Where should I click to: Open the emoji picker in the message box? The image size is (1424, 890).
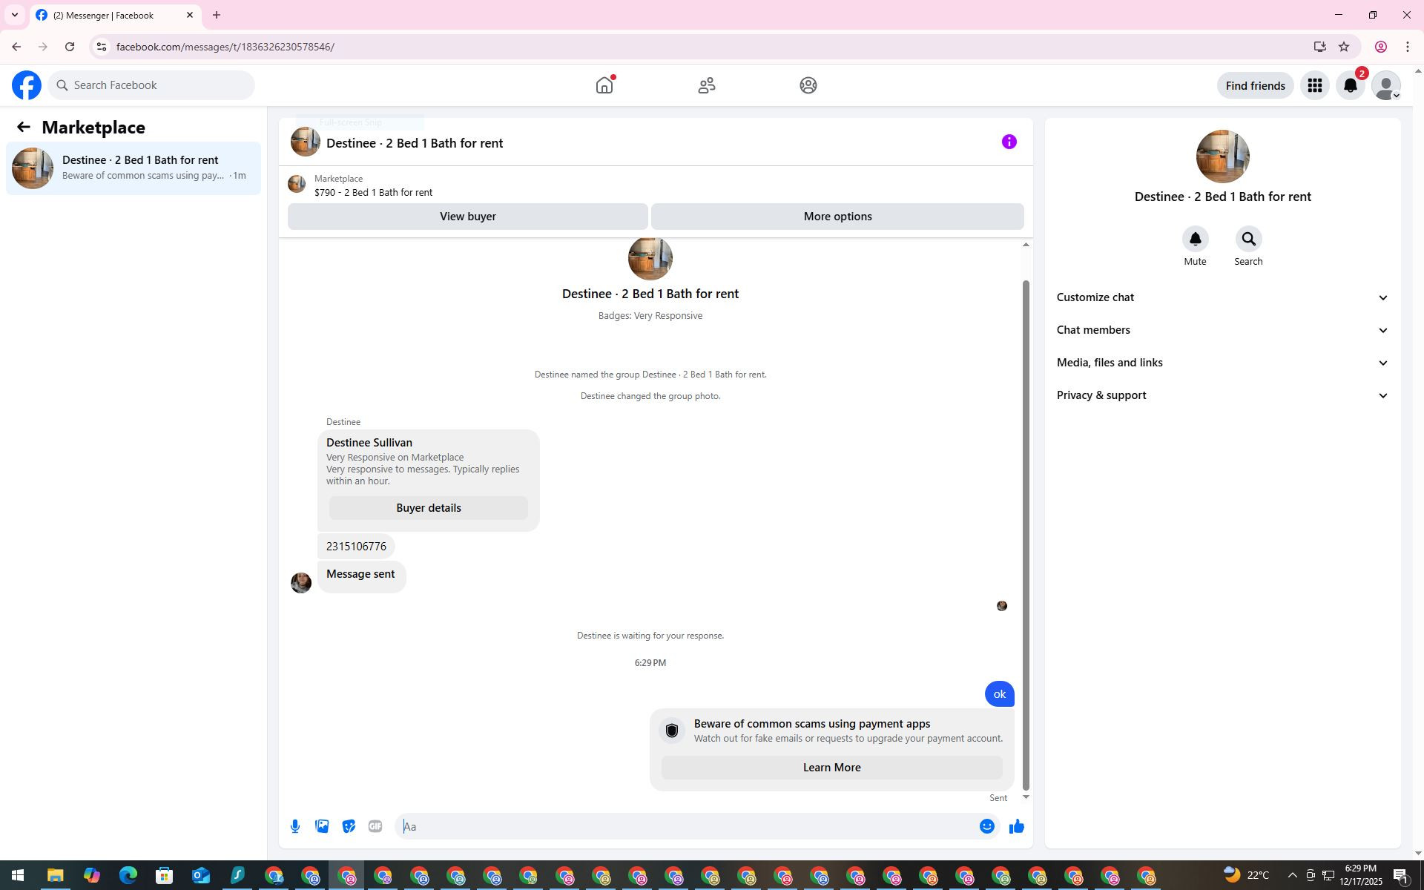(986, 826)
